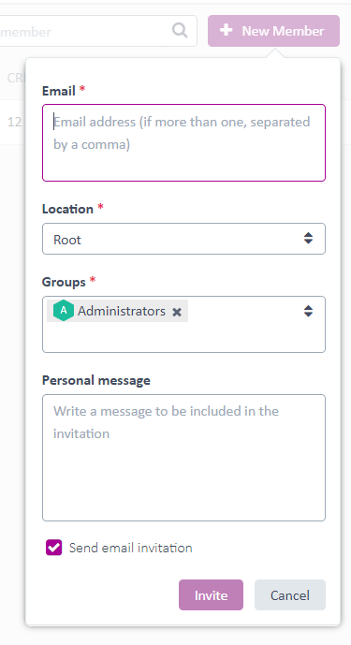Focus the Email address text area

pyautogui.click(x=183, y=142)
